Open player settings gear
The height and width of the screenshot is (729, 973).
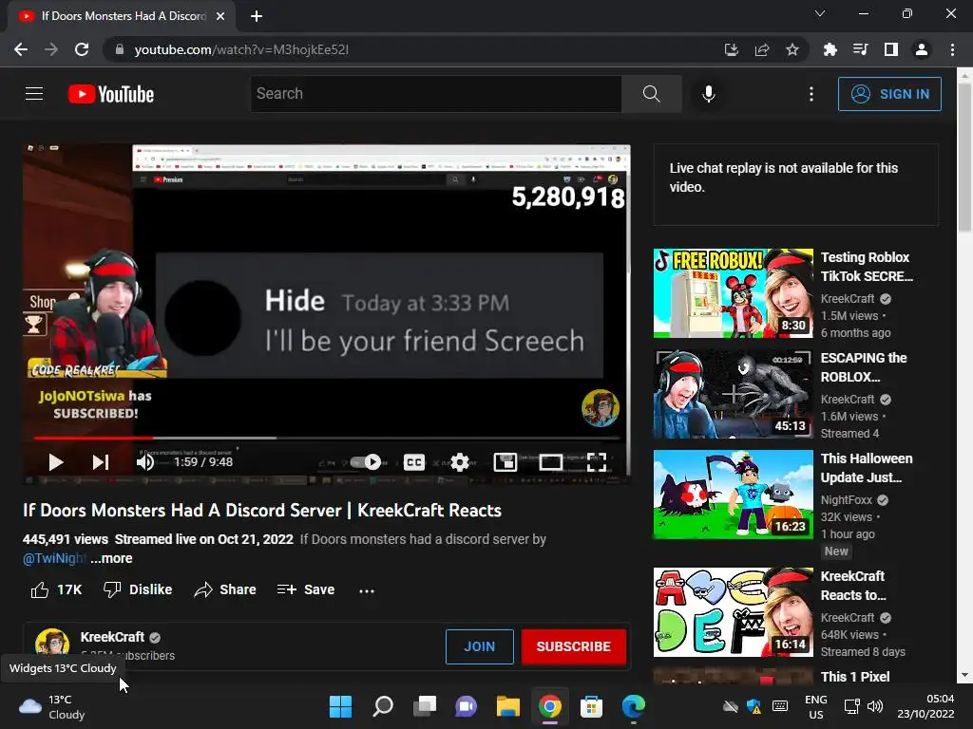pos(459,462)
